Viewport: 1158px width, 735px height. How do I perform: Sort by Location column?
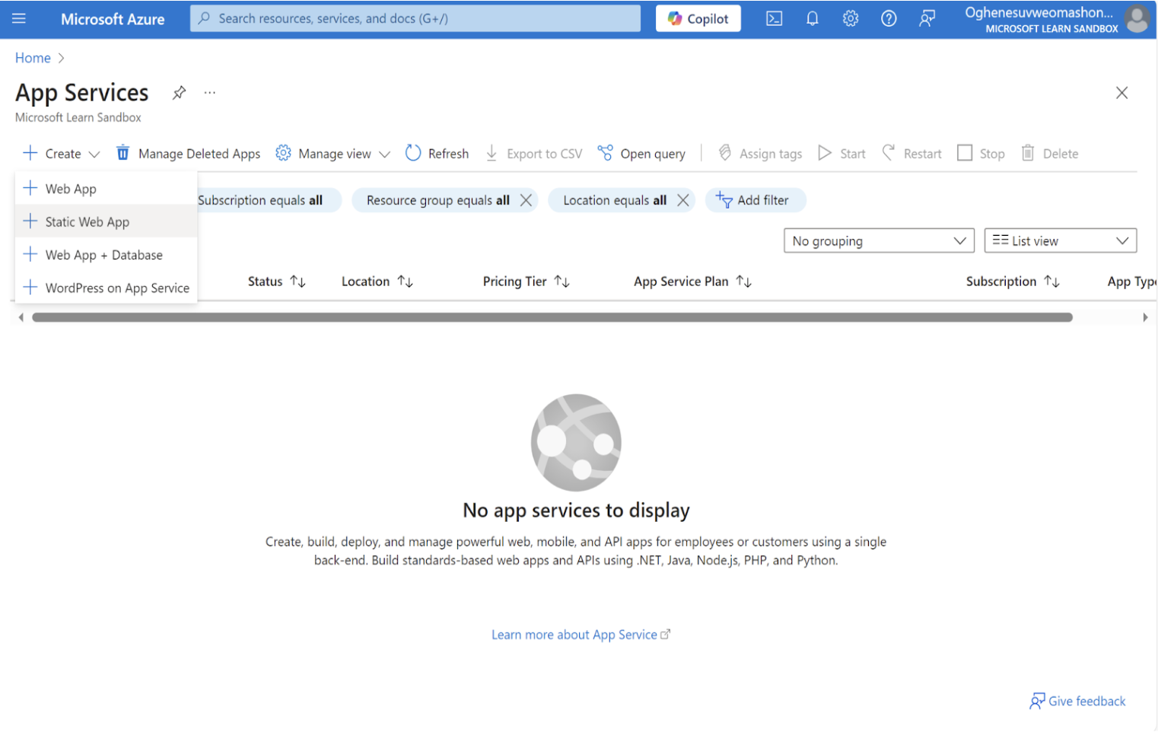pyautogui.click(x=377, y=282)
